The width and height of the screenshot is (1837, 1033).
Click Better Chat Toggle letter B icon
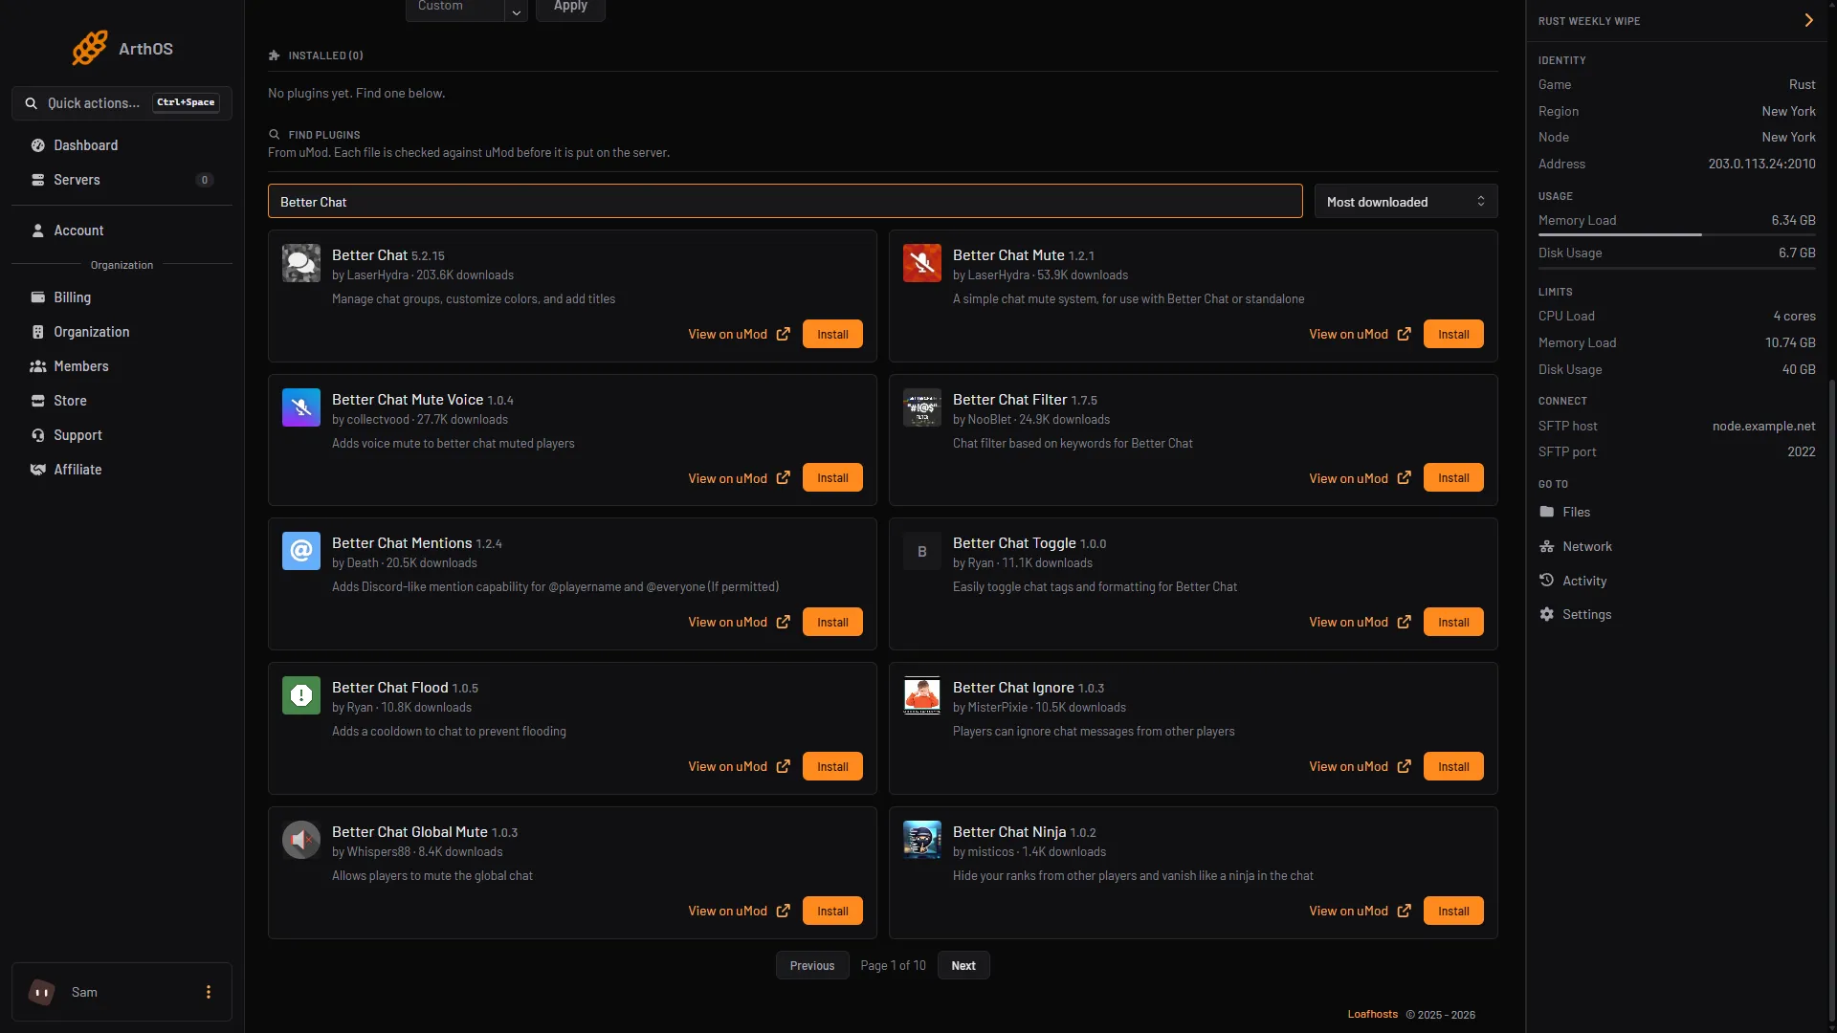pyautogui.click(x=922, y=551)
